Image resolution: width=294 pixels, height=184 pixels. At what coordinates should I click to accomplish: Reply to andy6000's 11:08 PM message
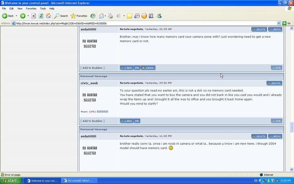(275, 136)
